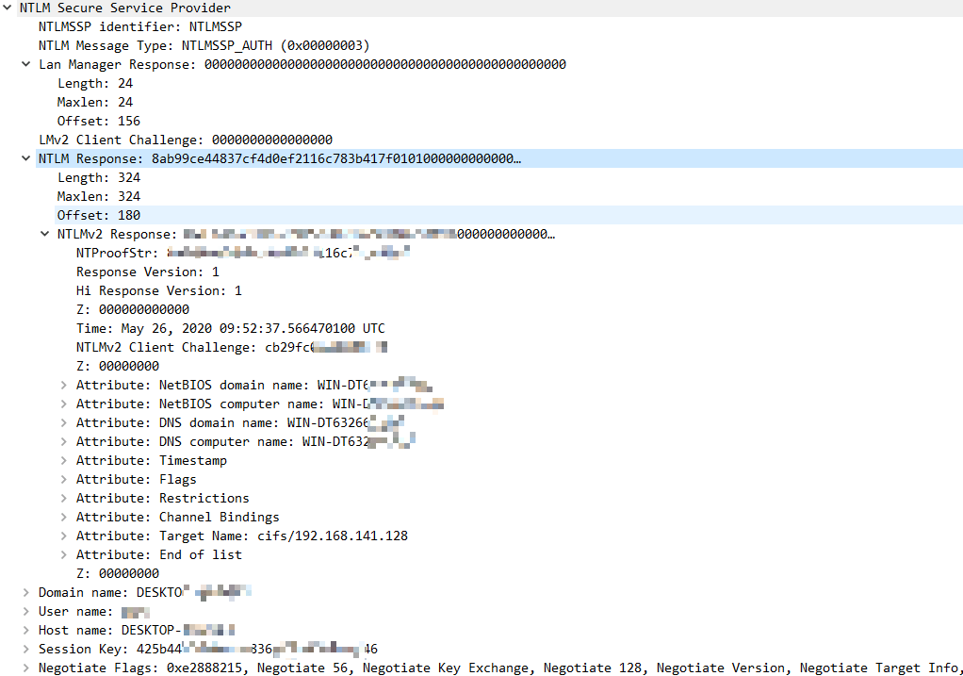963x676 pixels.
Task: Expand the Target Name cifs attribute
Action: pos(64,536)
